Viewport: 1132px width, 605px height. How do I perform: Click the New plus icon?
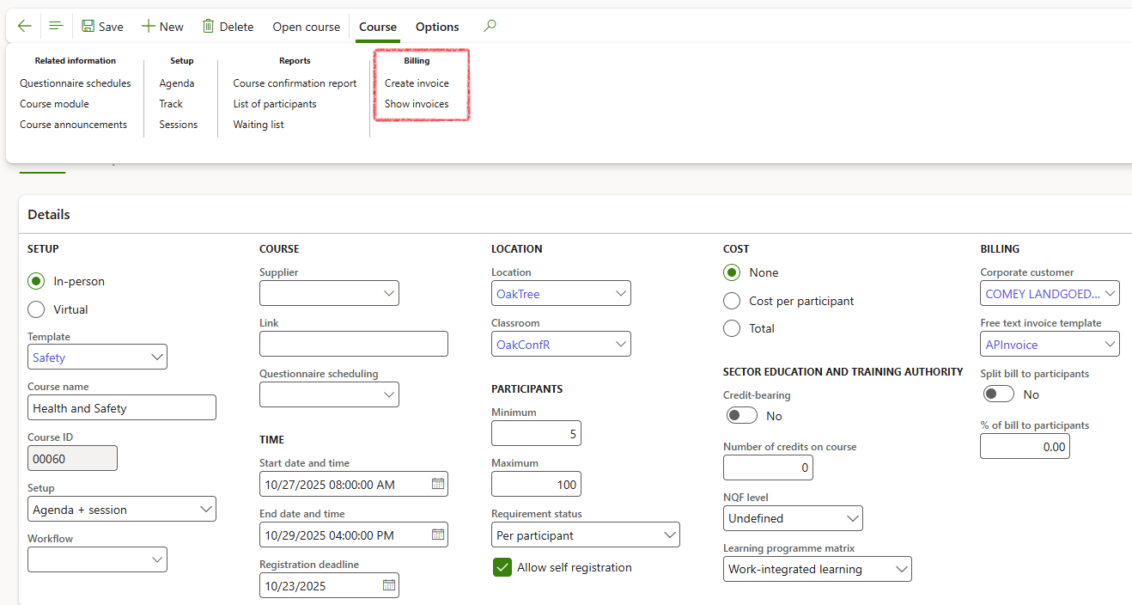[x=149, y=27]
